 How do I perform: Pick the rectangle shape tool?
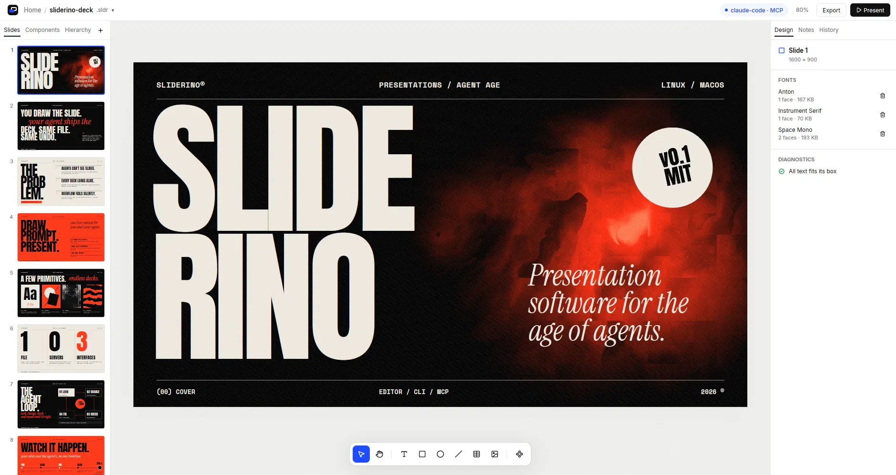coord(422,454)
